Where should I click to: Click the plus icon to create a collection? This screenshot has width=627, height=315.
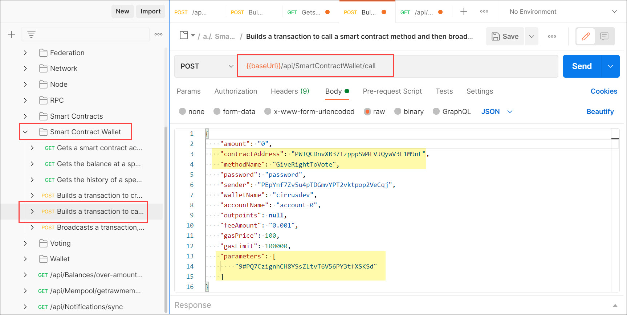coord(12,34)
